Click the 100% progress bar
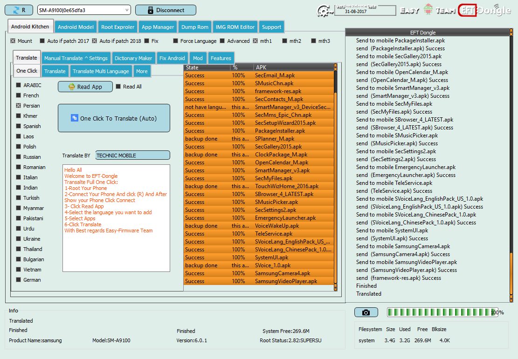518x359 pixels. click(x=442, y=312)
